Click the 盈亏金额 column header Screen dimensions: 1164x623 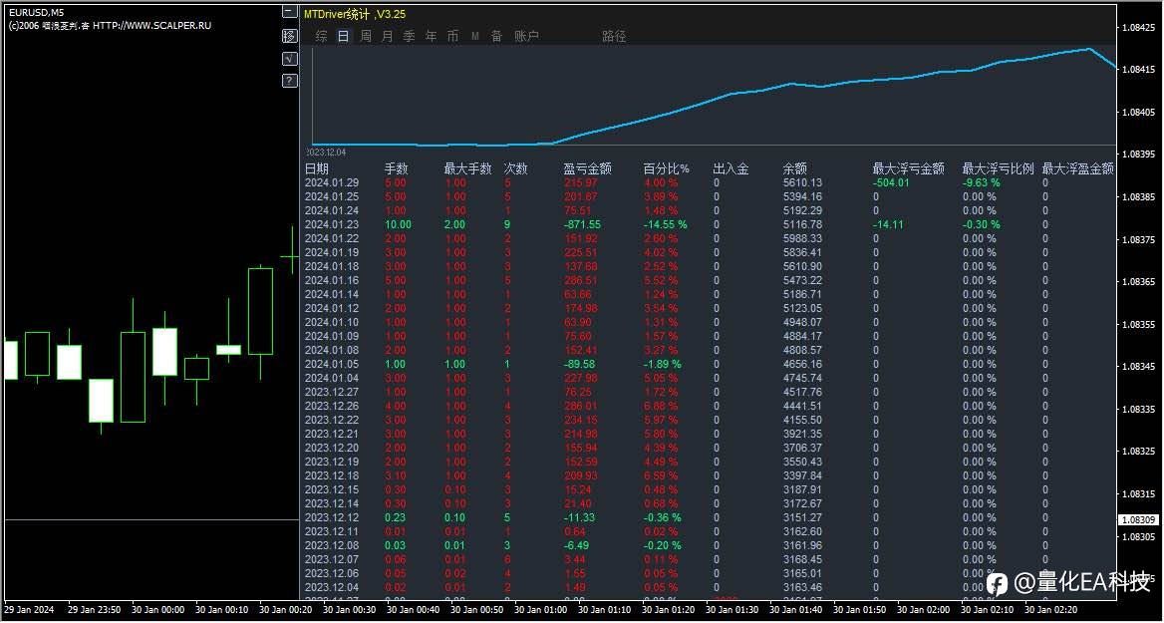pyautogui.click(x=587, y=168)
